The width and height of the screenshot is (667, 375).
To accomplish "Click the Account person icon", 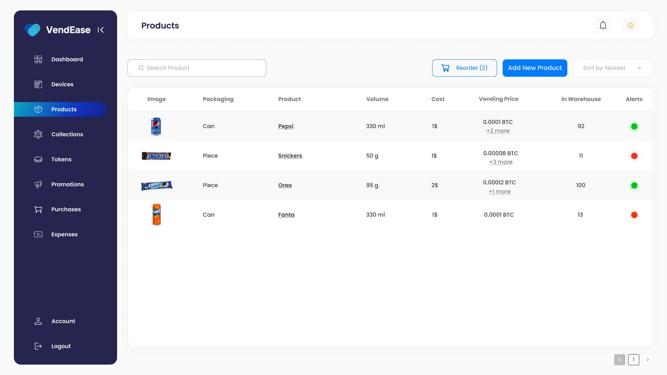I will 38,321.
